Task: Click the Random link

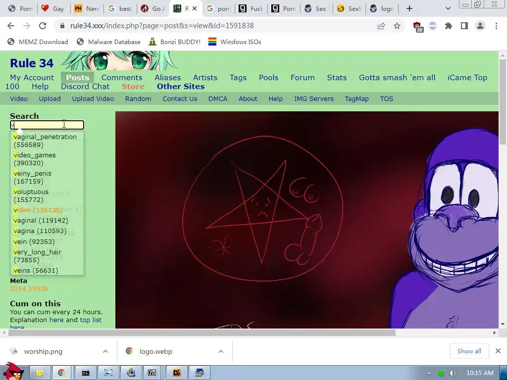Action: 138,98
